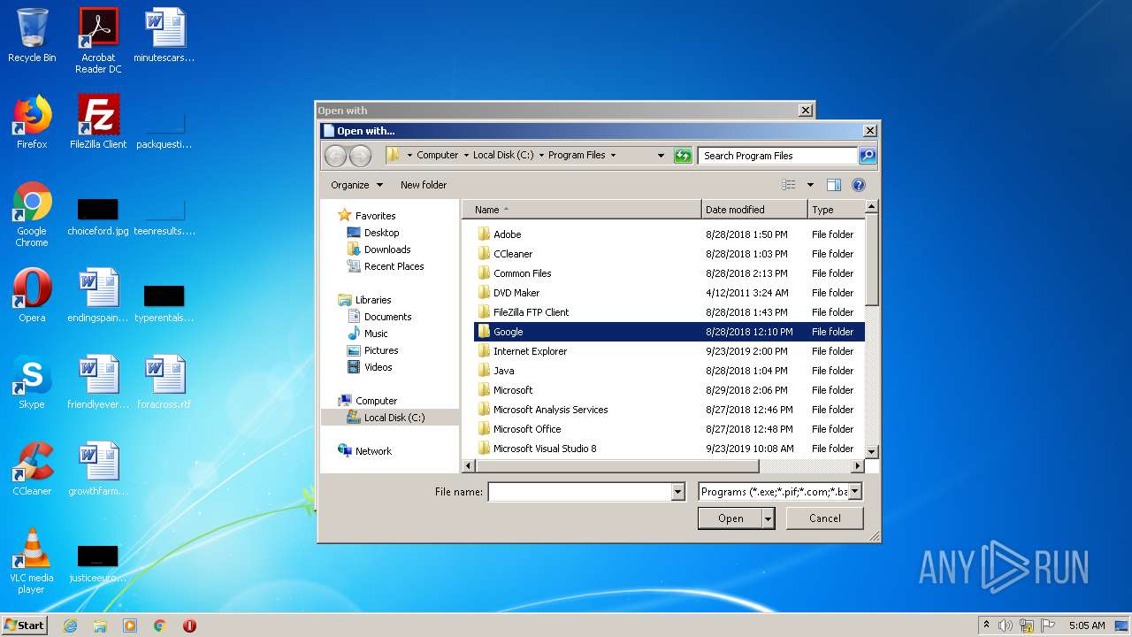Image resolution: width=1132 pixels, height=637 pixels.
Task: Open the Organize dropdown menu
Action: [357, 185]
